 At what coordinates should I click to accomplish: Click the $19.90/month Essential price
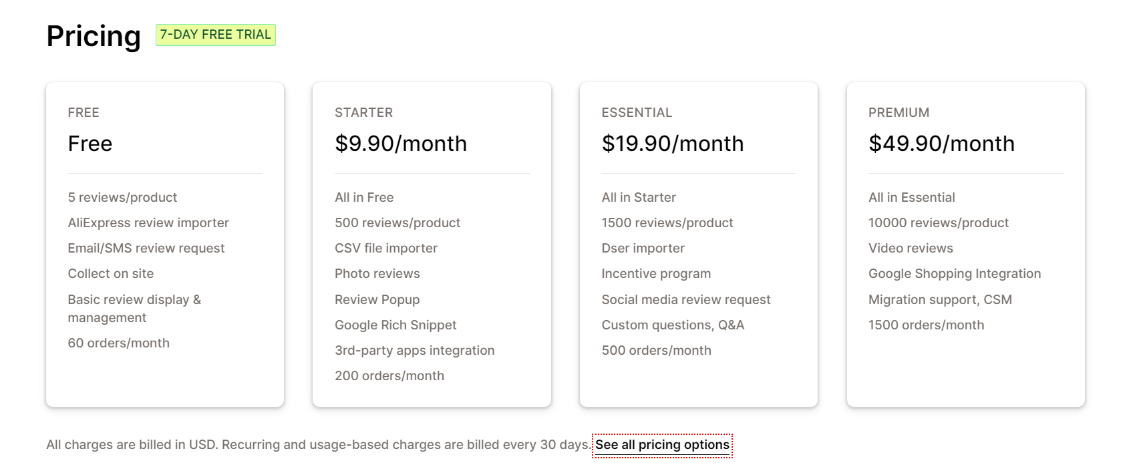pyautogui.click(x=673, y=144)
